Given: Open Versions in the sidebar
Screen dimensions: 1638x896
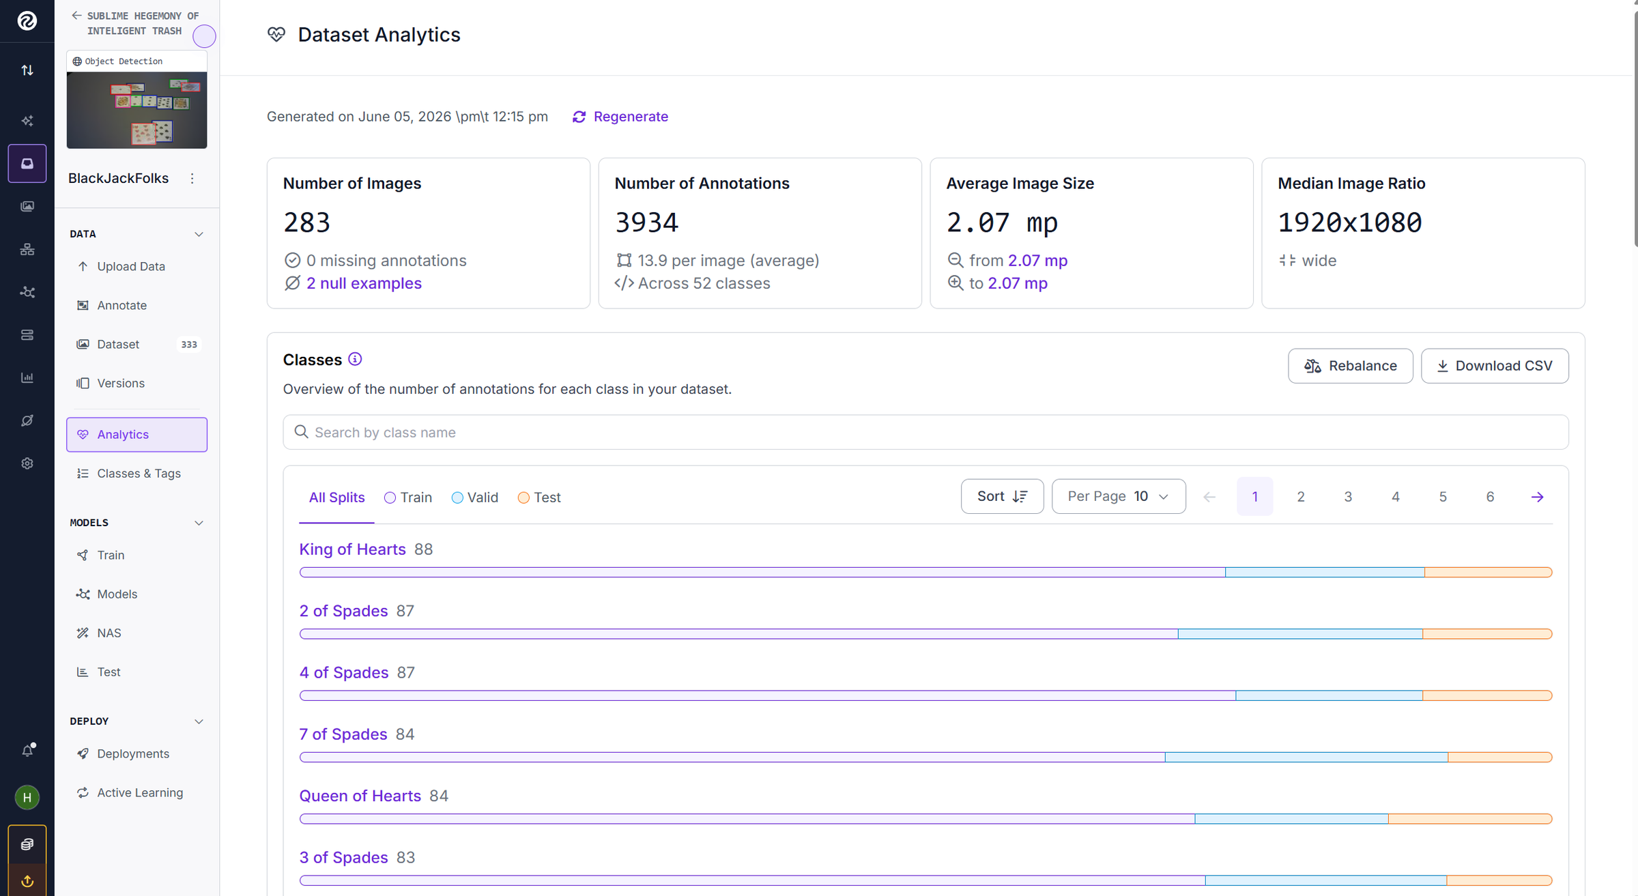Looking at the screenshot, I should (136, 384).
